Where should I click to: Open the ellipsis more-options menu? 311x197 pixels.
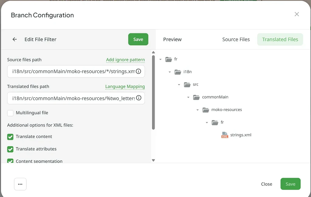tap(20, 184)
